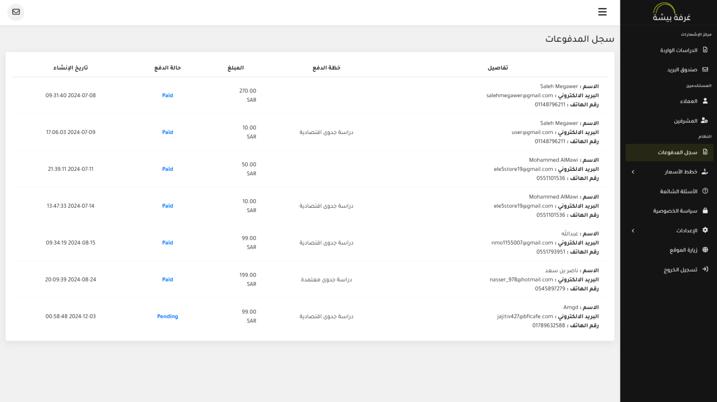This screenshot has height=402, width=717.
Task: Click the logout icon beside تسجيل الخروج
Action: click(705, 269)
